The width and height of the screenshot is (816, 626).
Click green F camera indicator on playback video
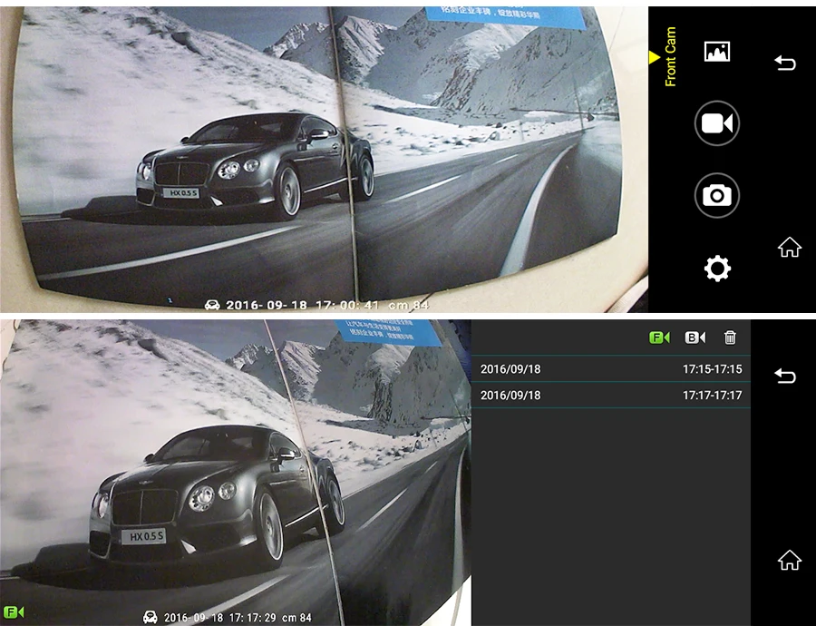click(x=14, y=612)
